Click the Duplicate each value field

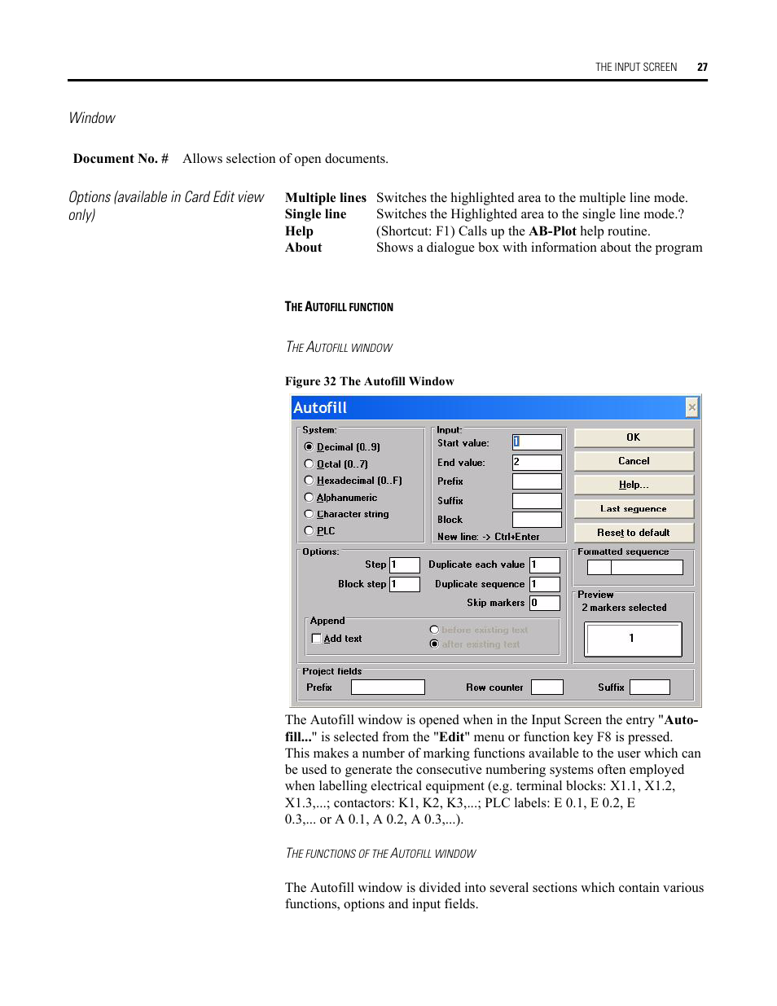pos(545,565)
